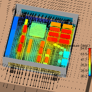
Task: Select the 47.7 legend value
Action: (x=84, y=60)
